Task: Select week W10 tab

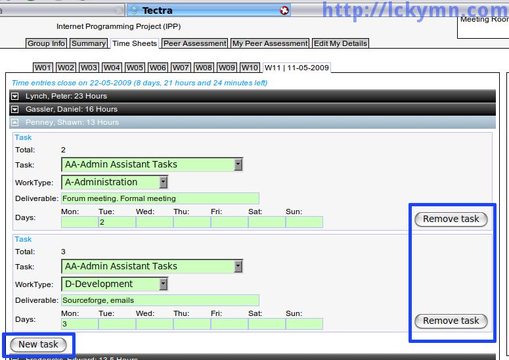Action: click(250, 68)
